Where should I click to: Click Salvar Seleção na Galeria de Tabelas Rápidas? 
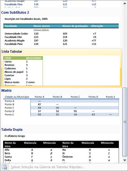click(x=48, y=167)
